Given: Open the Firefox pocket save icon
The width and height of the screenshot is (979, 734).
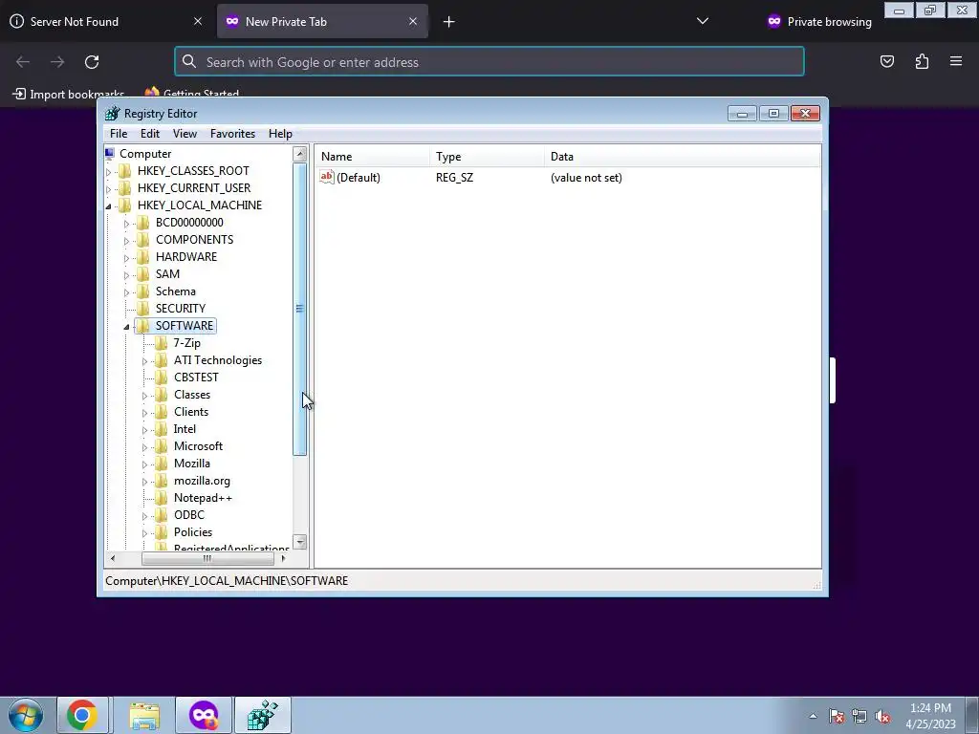Looking at the screenshot, I should (886, 61).
